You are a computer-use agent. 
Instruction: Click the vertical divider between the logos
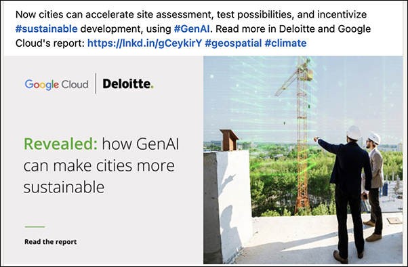point(96,83)
